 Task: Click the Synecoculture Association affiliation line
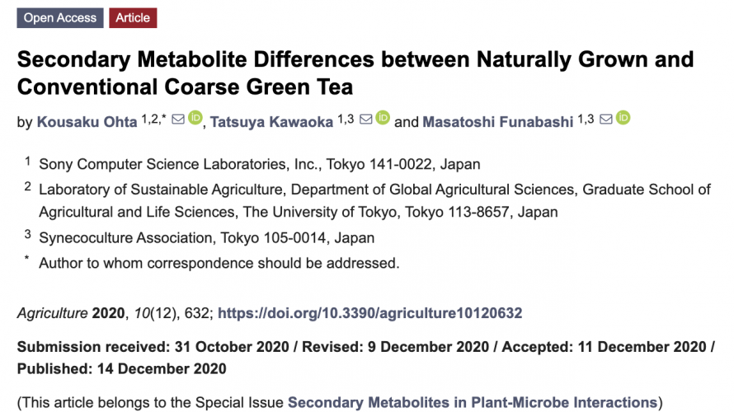click(x=206, y=237)
